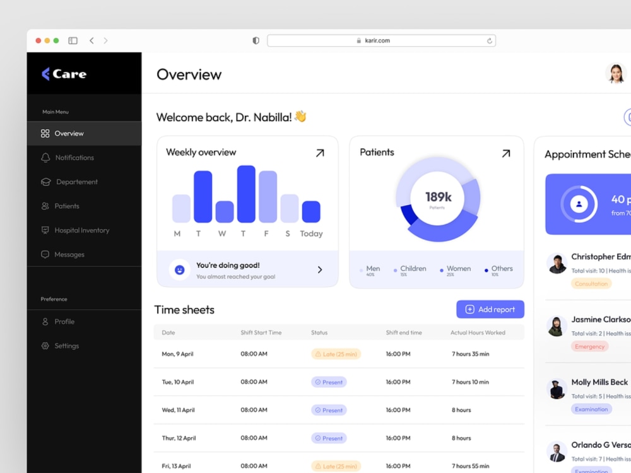Click the Notifications bell icon
Screen dimensions: 631x473
tap(45, 158)
